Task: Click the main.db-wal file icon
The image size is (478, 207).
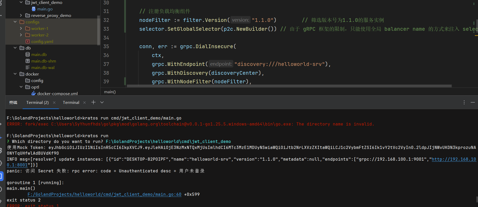Action: click(x=28, y=67)
